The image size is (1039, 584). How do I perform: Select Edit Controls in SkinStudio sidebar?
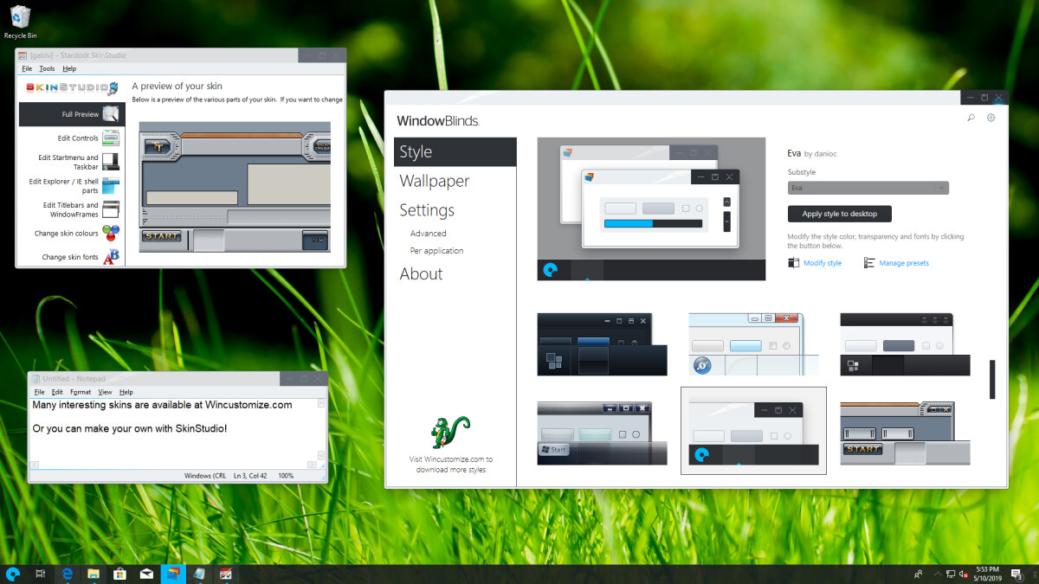71,137
